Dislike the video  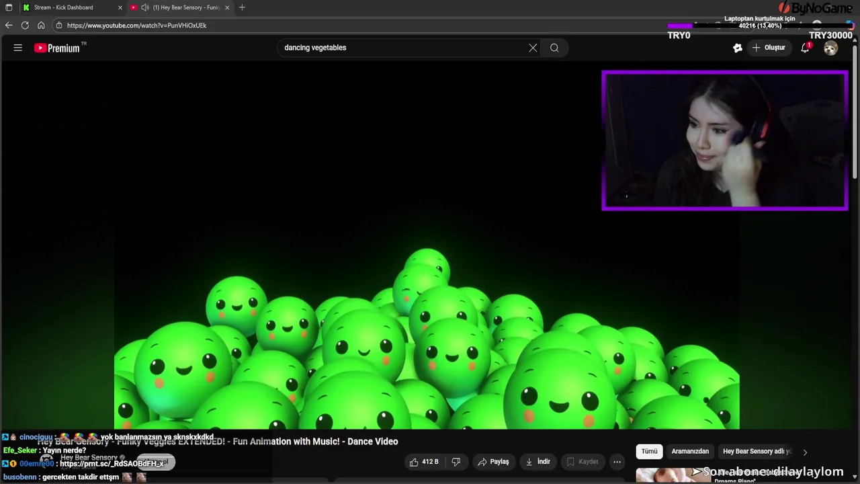456,462
